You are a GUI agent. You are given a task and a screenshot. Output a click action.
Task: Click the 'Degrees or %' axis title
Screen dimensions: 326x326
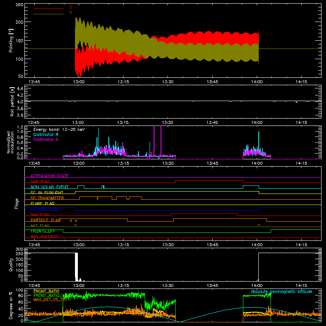tap(11, 305)
